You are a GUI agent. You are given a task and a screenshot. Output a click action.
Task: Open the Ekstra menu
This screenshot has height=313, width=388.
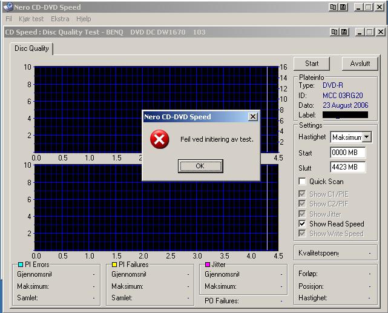point(60,19)
